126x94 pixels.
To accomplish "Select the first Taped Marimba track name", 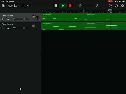I will click(x=7, y=15).
